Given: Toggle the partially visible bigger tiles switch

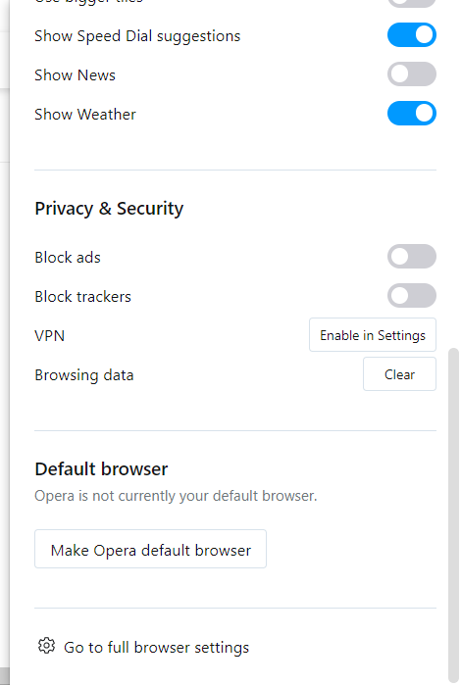Looking at the screenshot, I should point(412,3).
